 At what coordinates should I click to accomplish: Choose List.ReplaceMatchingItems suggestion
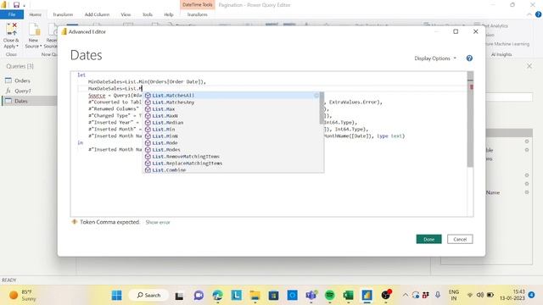point(231,164)
